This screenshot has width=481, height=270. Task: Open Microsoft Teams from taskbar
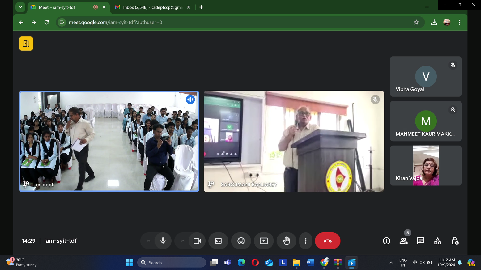(x=227, y=262)
